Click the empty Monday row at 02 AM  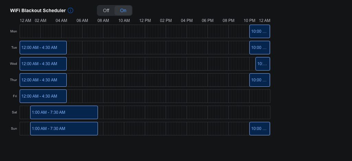pyautogui.click(x=41, y=32)
